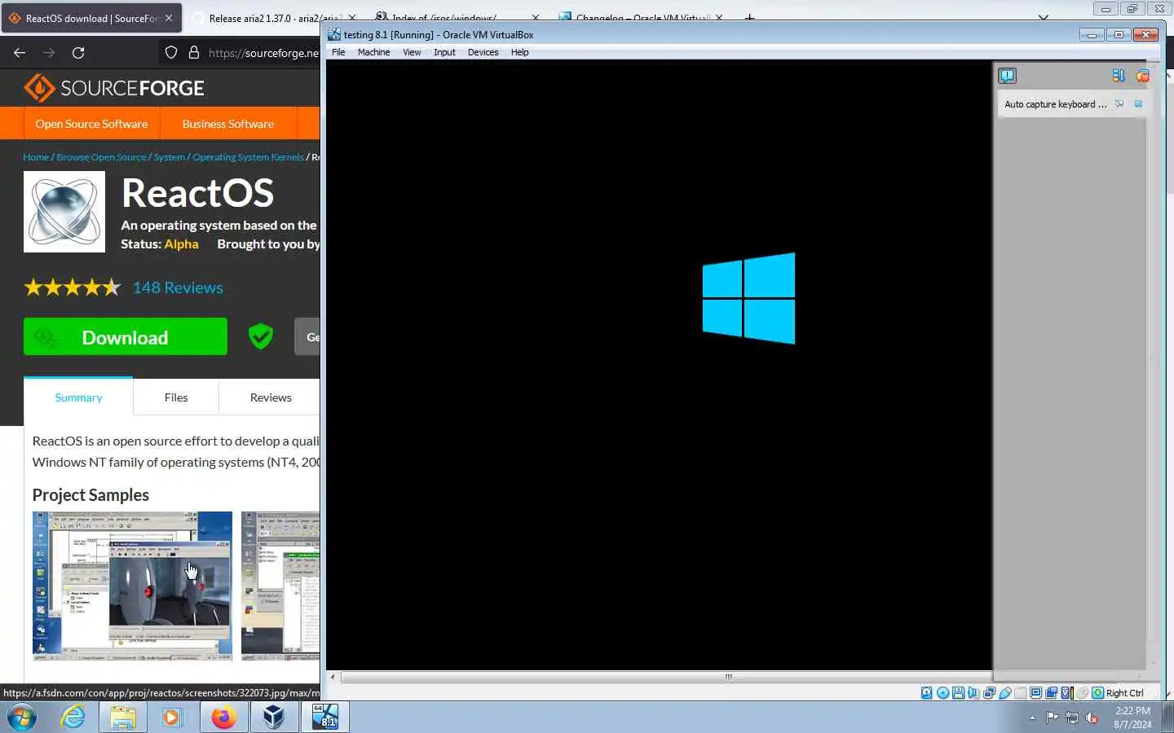The height and width of the screenshot is (733, 1174).
Task: Click the System breadcrumb link
Action: point(169,157)
